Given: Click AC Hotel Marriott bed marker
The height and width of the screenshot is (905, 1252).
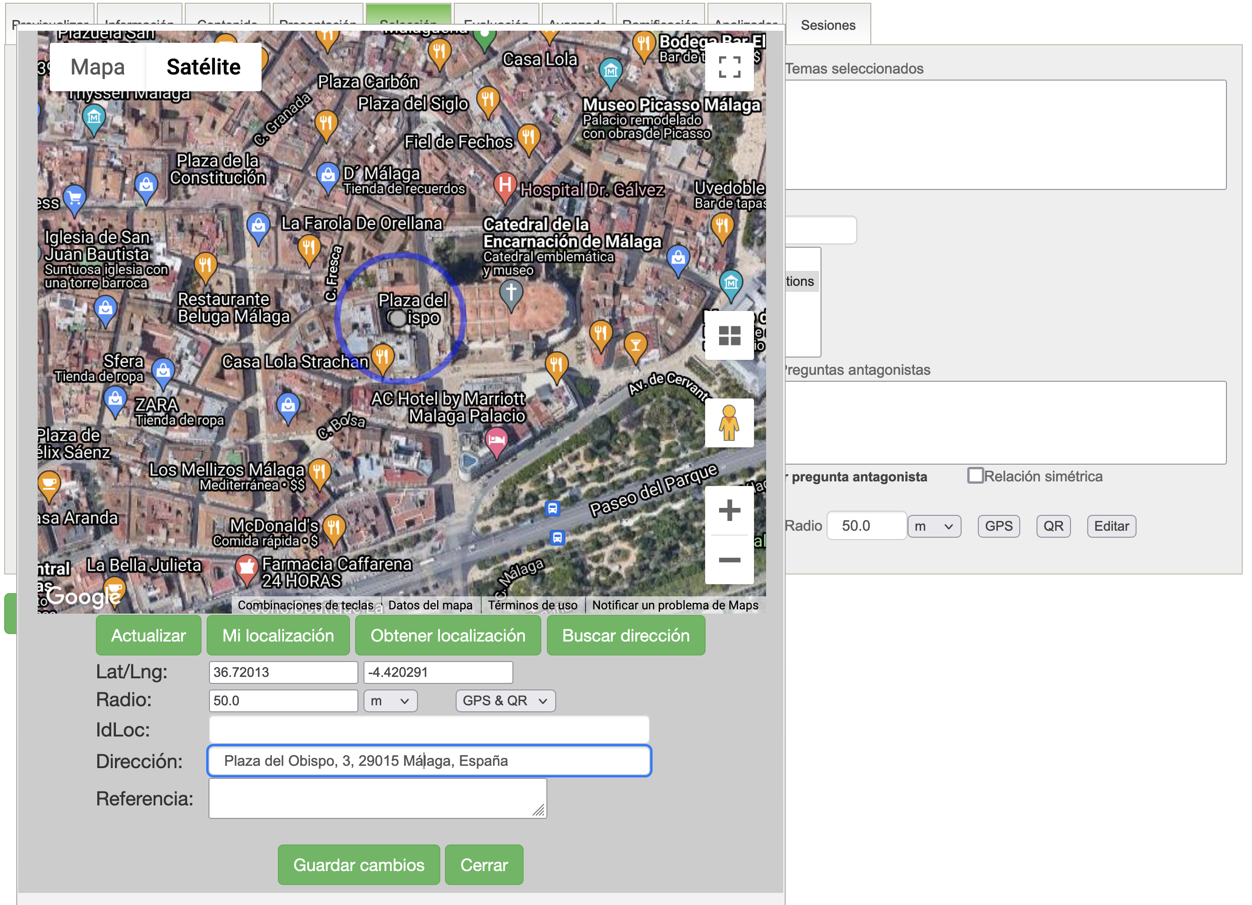Looking at the screenshot, I should pyautogui.click(x=496, y=440).
